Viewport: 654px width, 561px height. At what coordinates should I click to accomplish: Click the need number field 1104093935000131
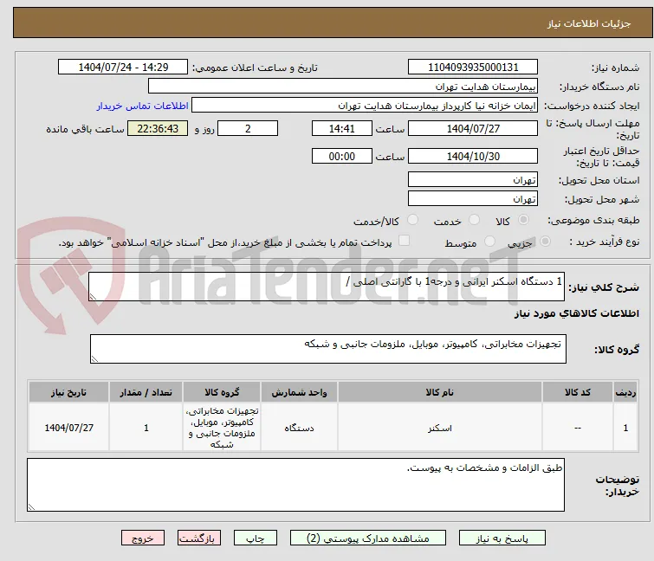[x=473, y=68]
